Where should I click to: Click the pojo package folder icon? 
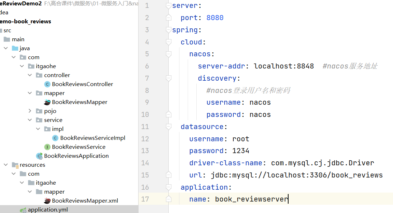tap(39, 111)
